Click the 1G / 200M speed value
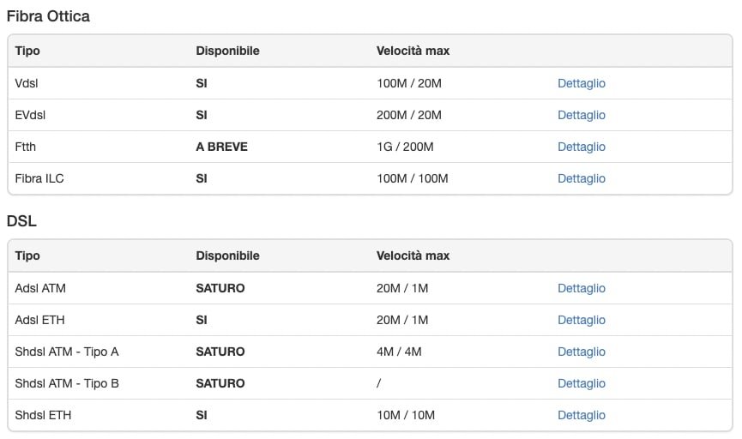Screen dimensions: 742x439 [x=405, y=147]
